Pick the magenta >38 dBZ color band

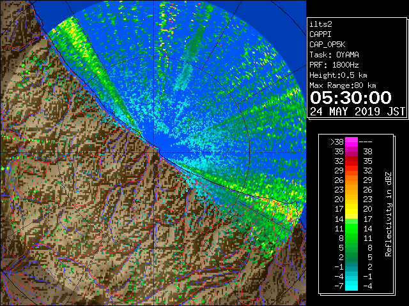click(x=351, y=142)
